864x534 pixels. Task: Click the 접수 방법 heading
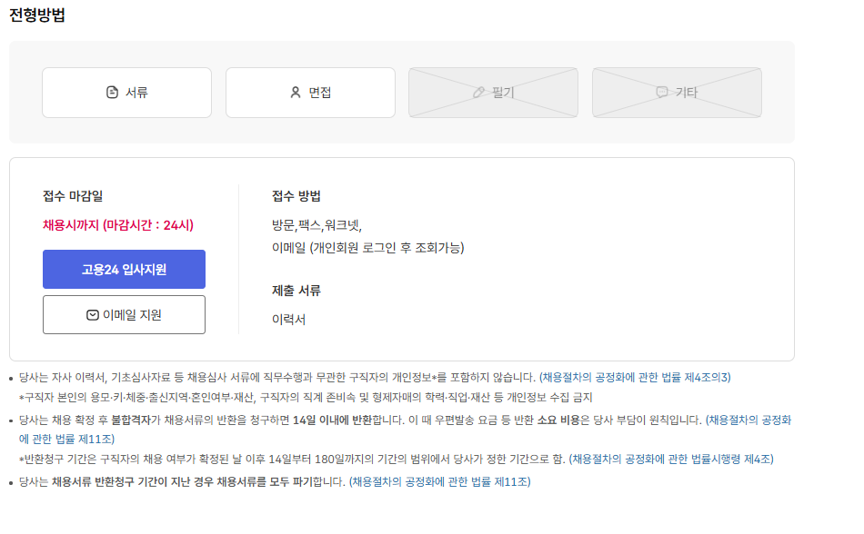[x=296, y=196]
